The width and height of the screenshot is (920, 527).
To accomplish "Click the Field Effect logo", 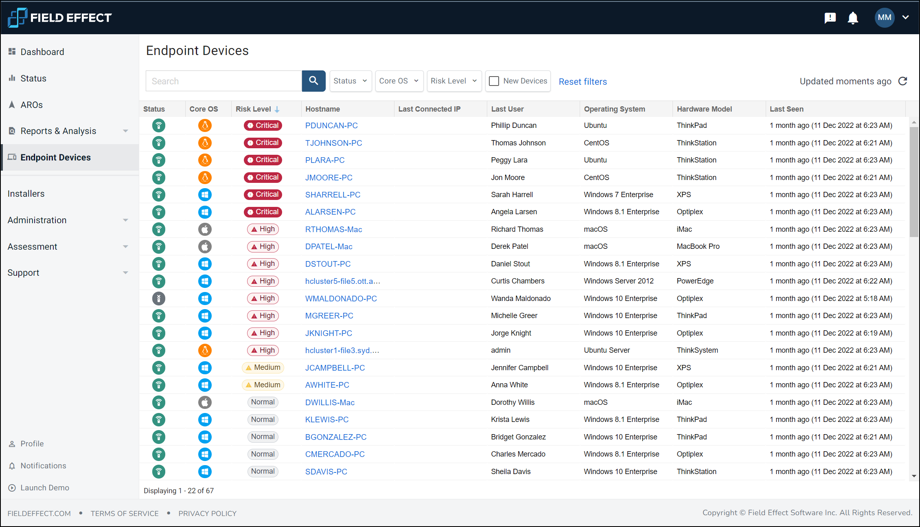I will click(59, 18).
